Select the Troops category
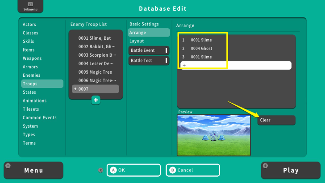325x183 pixels. point(42,84)
